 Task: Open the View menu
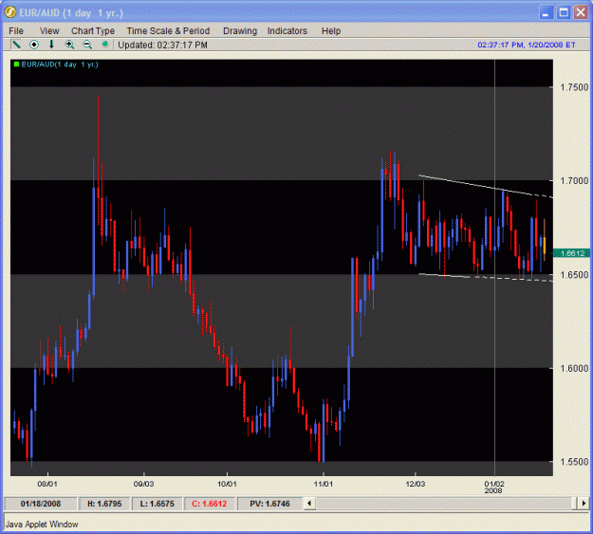click(x=49, y=31)
